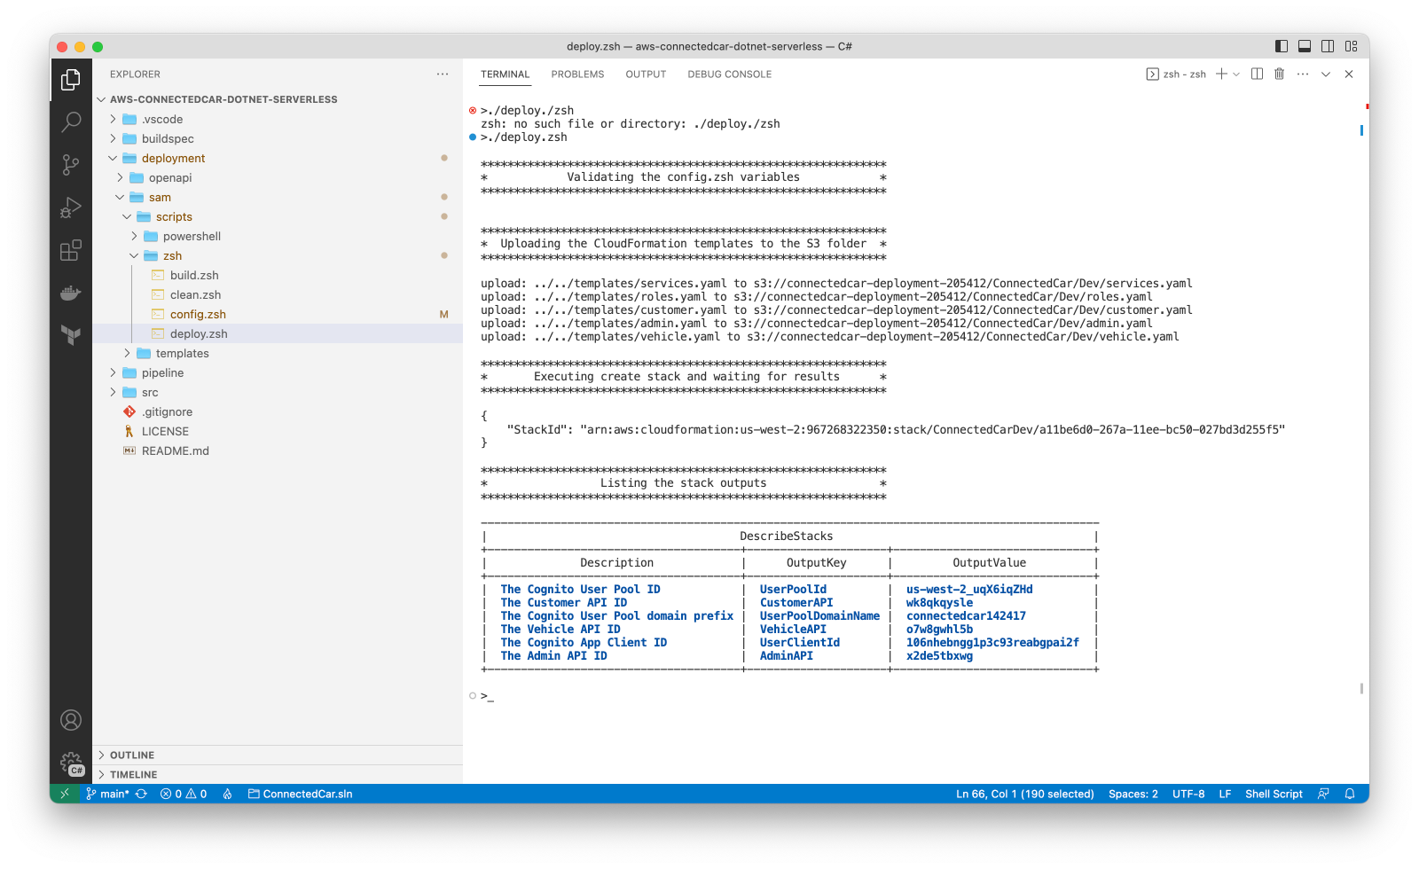Image resolution: width=1419 pixels, height=869 pixels.
Task: Change indentation via Spaces: 2
Action: (1133, 794)
